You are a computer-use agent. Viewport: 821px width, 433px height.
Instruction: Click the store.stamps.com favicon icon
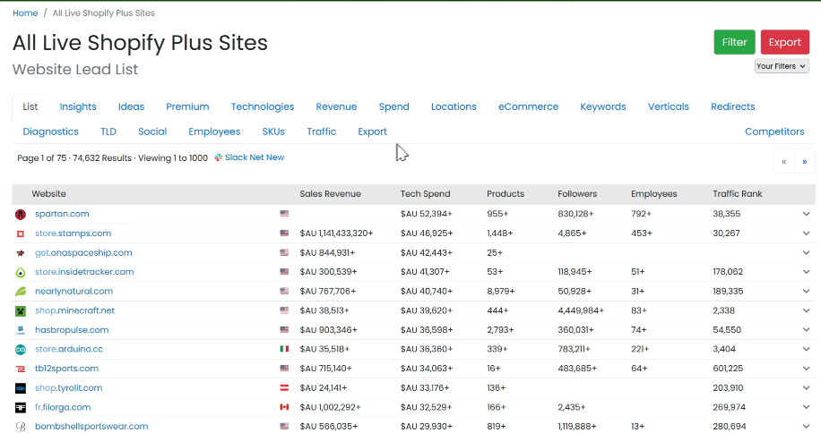[x=21, y=233]
